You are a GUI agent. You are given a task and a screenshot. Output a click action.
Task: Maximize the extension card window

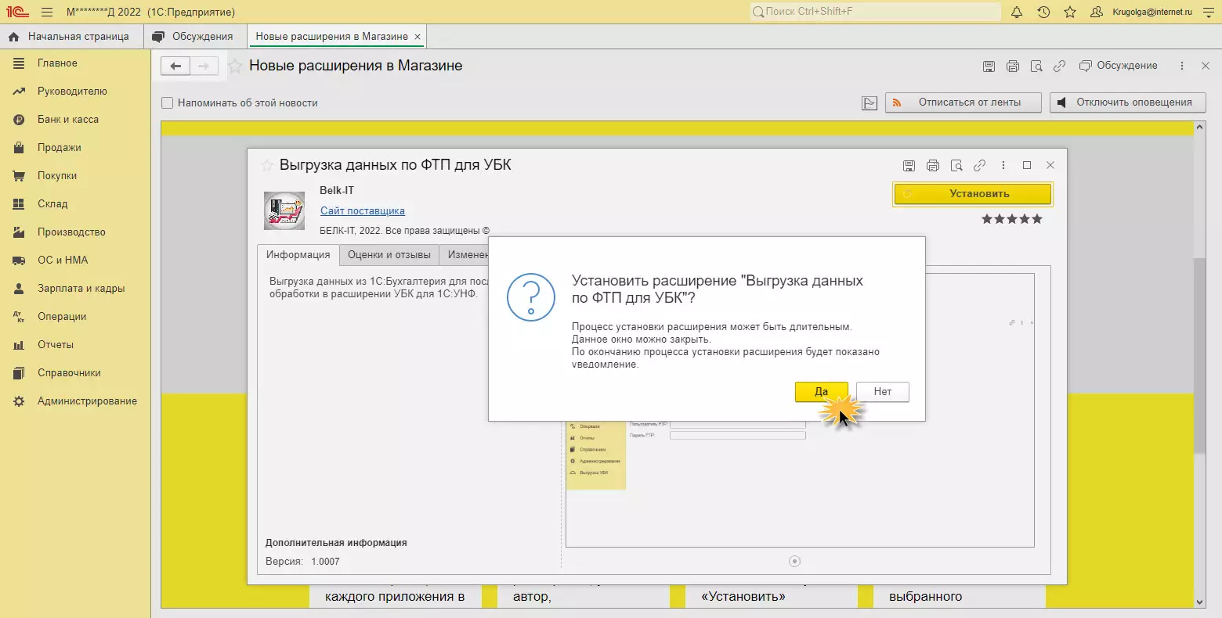coord(1027,165)
